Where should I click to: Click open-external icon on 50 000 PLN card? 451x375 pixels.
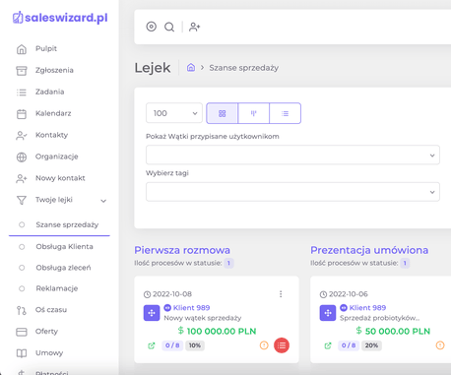pos(328,345)
